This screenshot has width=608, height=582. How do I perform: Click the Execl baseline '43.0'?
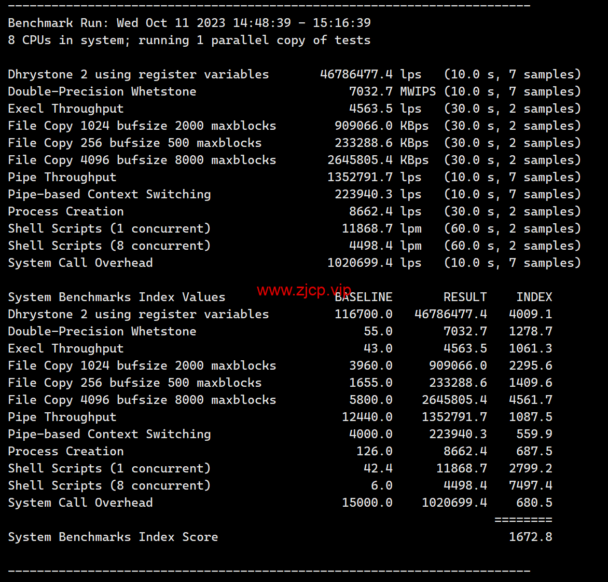click(378, 348)
